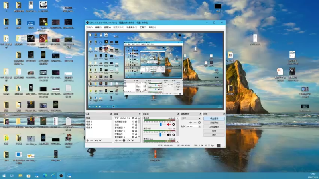Open File Explorer from taskbar
Image resolution: width=319 pixels, height=179 pixels.
(20, 176)
